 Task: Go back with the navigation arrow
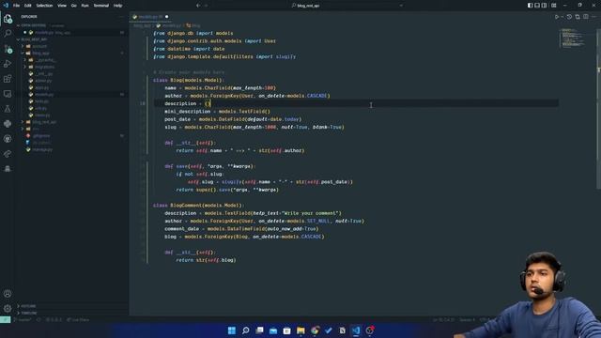point(198,6)
